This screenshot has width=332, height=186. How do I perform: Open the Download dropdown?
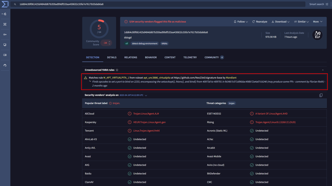pyautogui.click(x=280, y=22)
